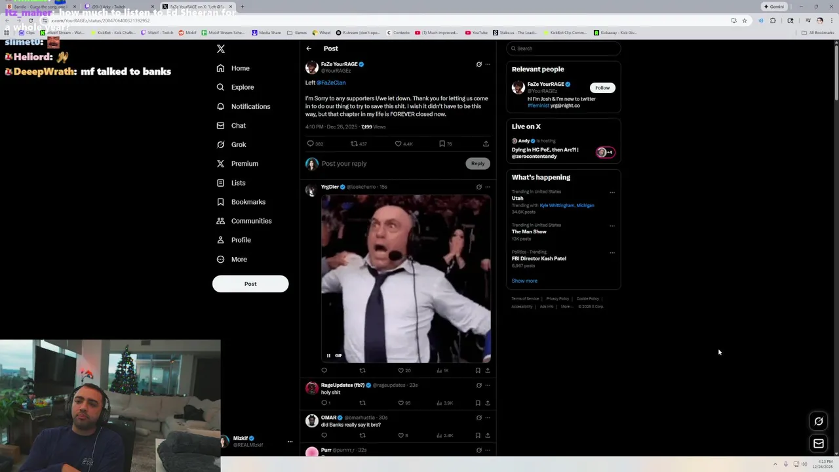Open the @FaZeClan mention link
The height and width of the screenshot is (472, 839).
pyautogui.click(x=331, y=83)
